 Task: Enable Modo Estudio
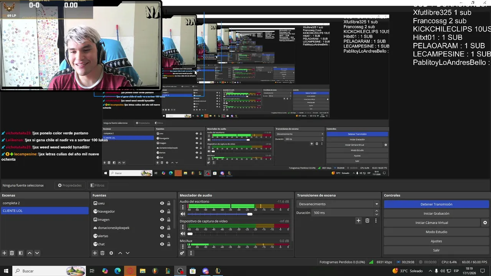point(436,232)
